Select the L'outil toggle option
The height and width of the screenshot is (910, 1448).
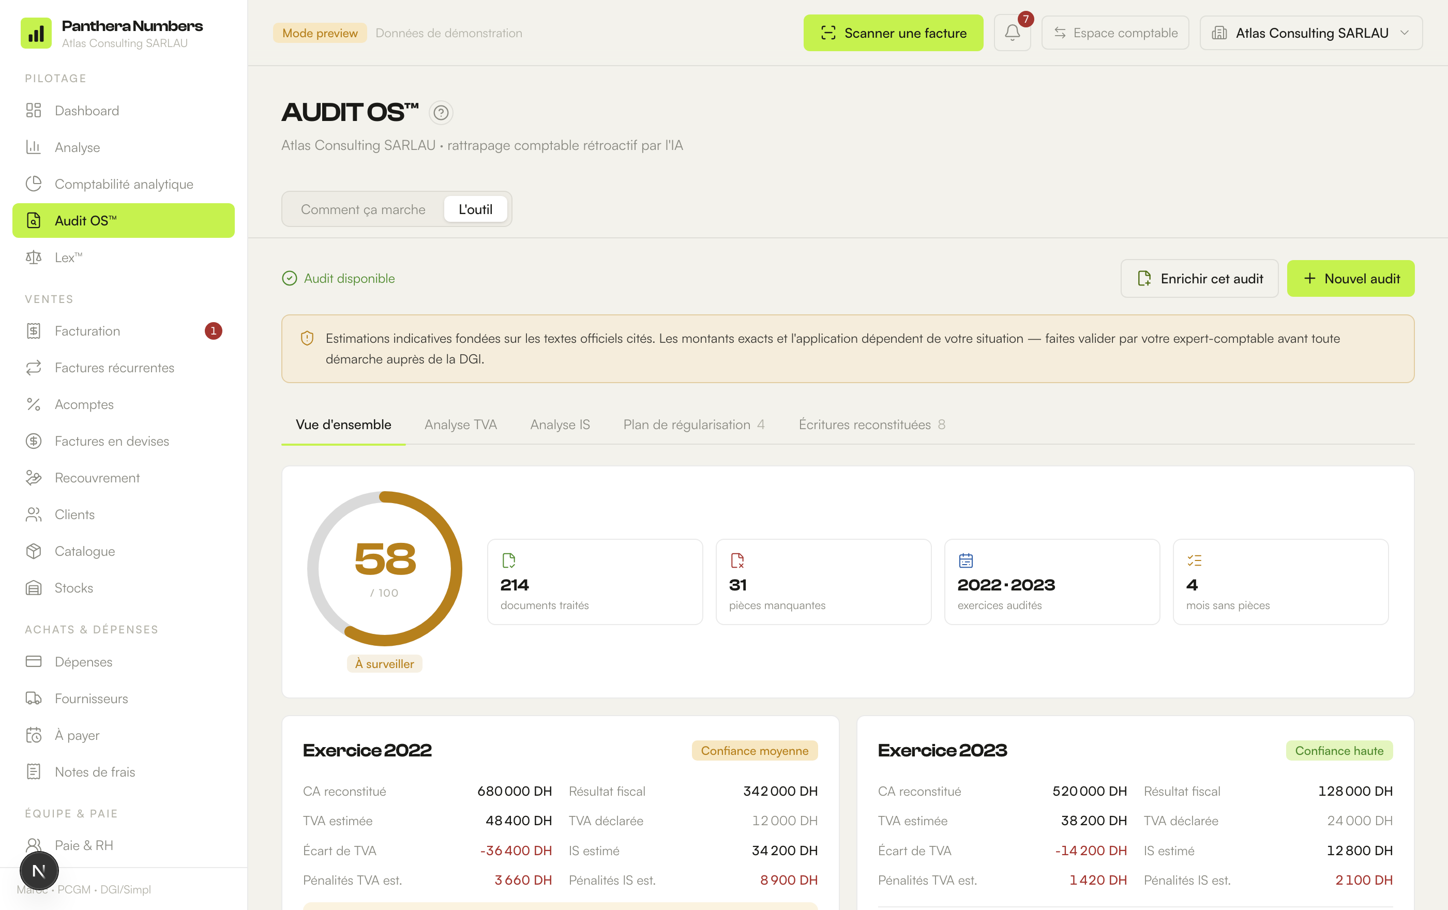pos(476,209)
